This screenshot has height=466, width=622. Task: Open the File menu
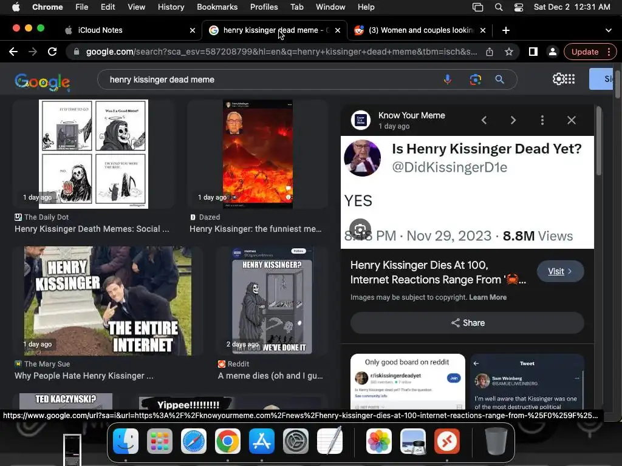[x=82, y=7]
